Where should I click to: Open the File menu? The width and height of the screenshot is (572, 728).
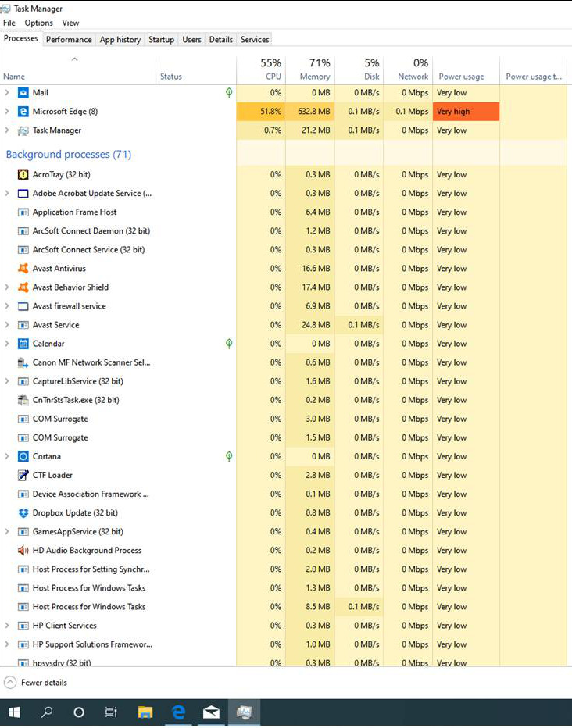tap(9, 23)
